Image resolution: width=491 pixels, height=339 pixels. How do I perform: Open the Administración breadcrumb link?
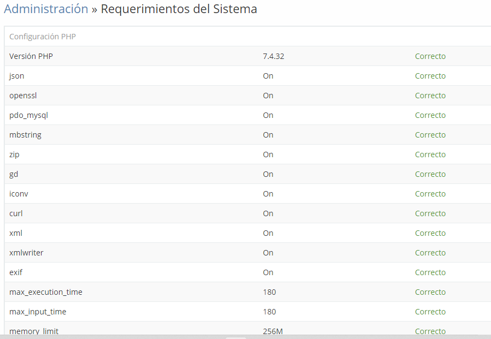coord(46,9)
